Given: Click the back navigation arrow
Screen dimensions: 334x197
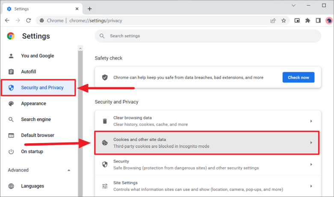Looking at the screenshot, I should (7, 20).
